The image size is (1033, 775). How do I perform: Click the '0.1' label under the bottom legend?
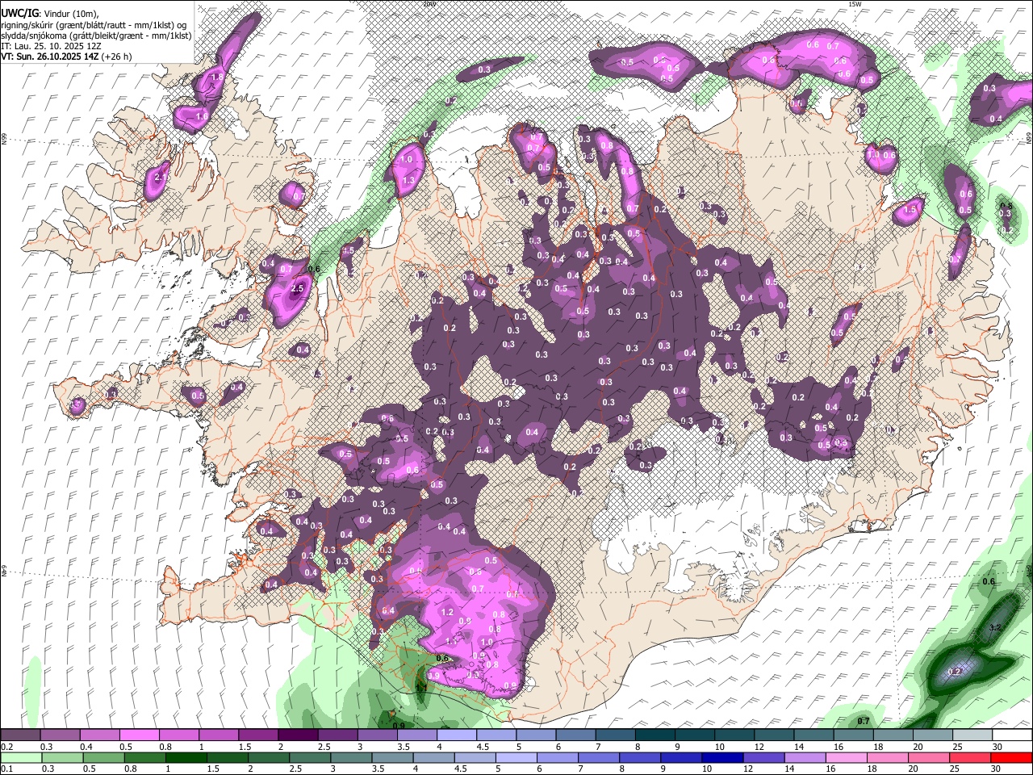(x=6, y=769)
